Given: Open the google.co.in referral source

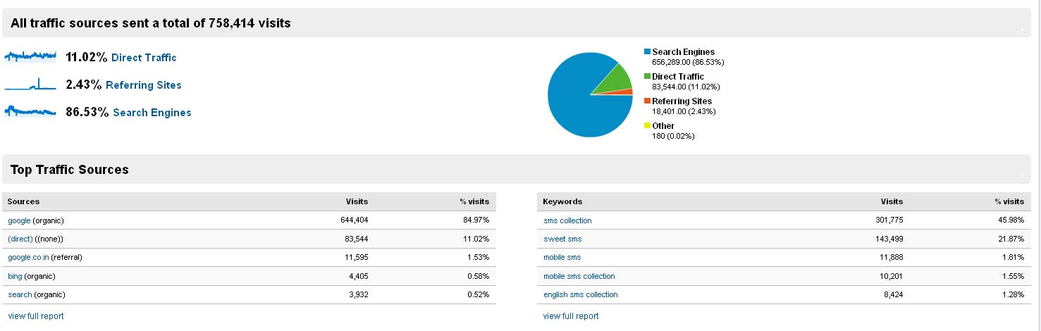Looking at the screenshot, I should coord(27,258).
